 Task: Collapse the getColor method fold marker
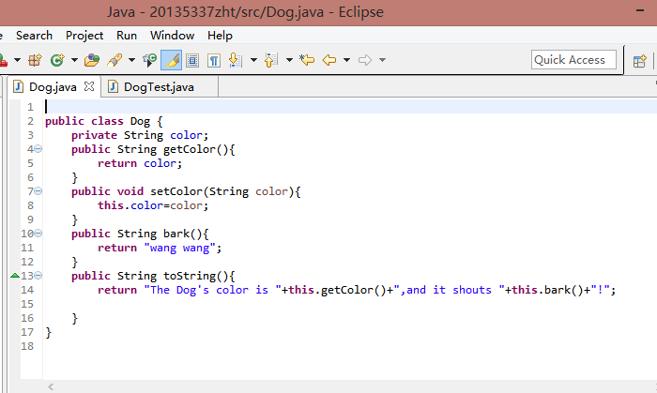click(38, 148)
